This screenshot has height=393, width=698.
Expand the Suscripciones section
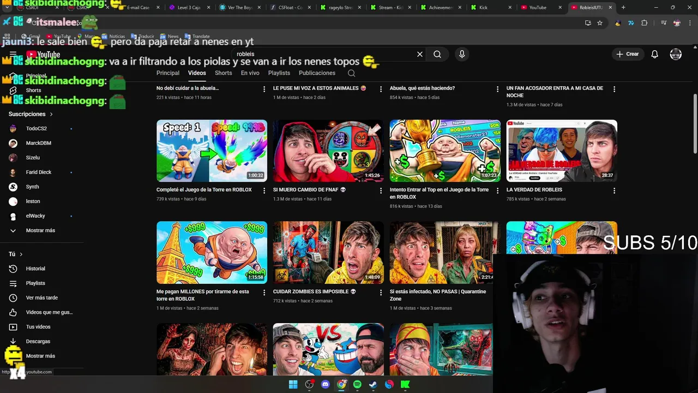coord(31,114)
